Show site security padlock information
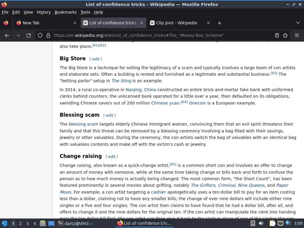The width and height of the screenshot is (304, 228). [48, 36]
